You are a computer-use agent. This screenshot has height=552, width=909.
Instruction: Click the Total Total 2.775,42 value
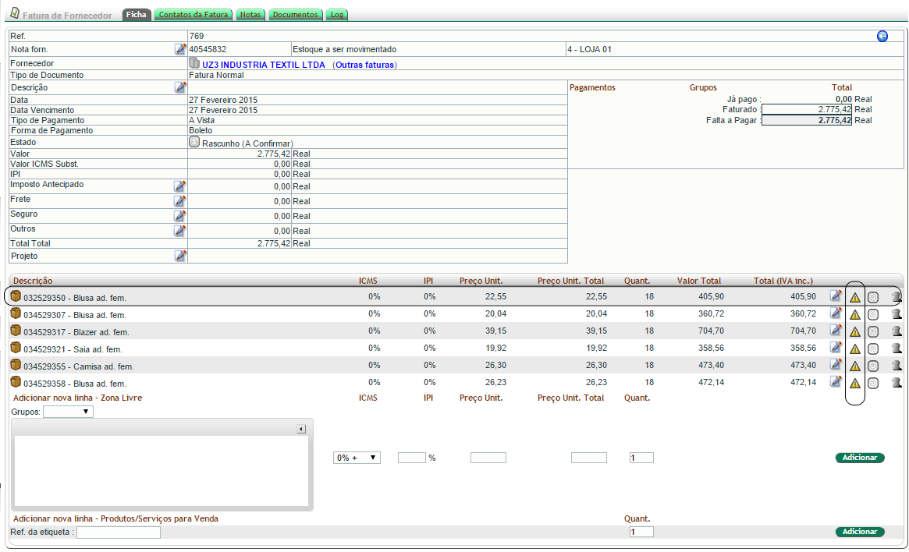tap(274, 243)
